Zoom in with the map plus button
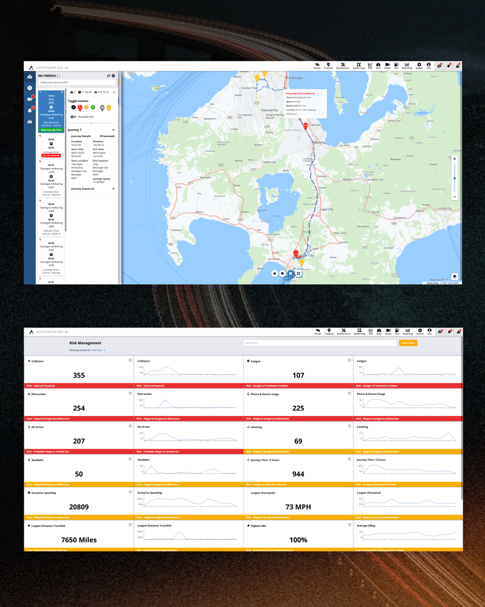This screenshot has width=485, height=607. [x=454, y=159]
